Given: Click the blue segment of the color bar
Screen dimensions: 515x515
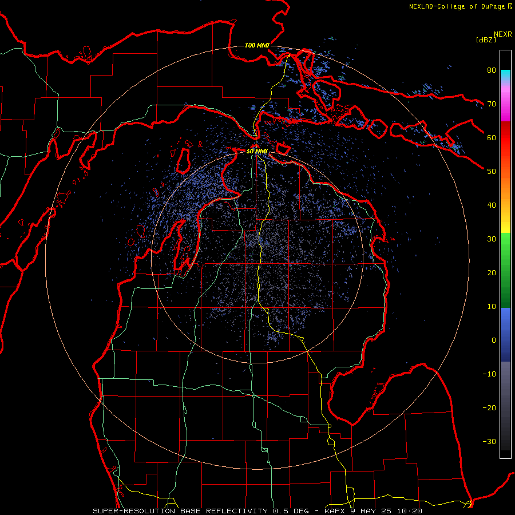Looking at the screenshot, I should tap(505, 334).
